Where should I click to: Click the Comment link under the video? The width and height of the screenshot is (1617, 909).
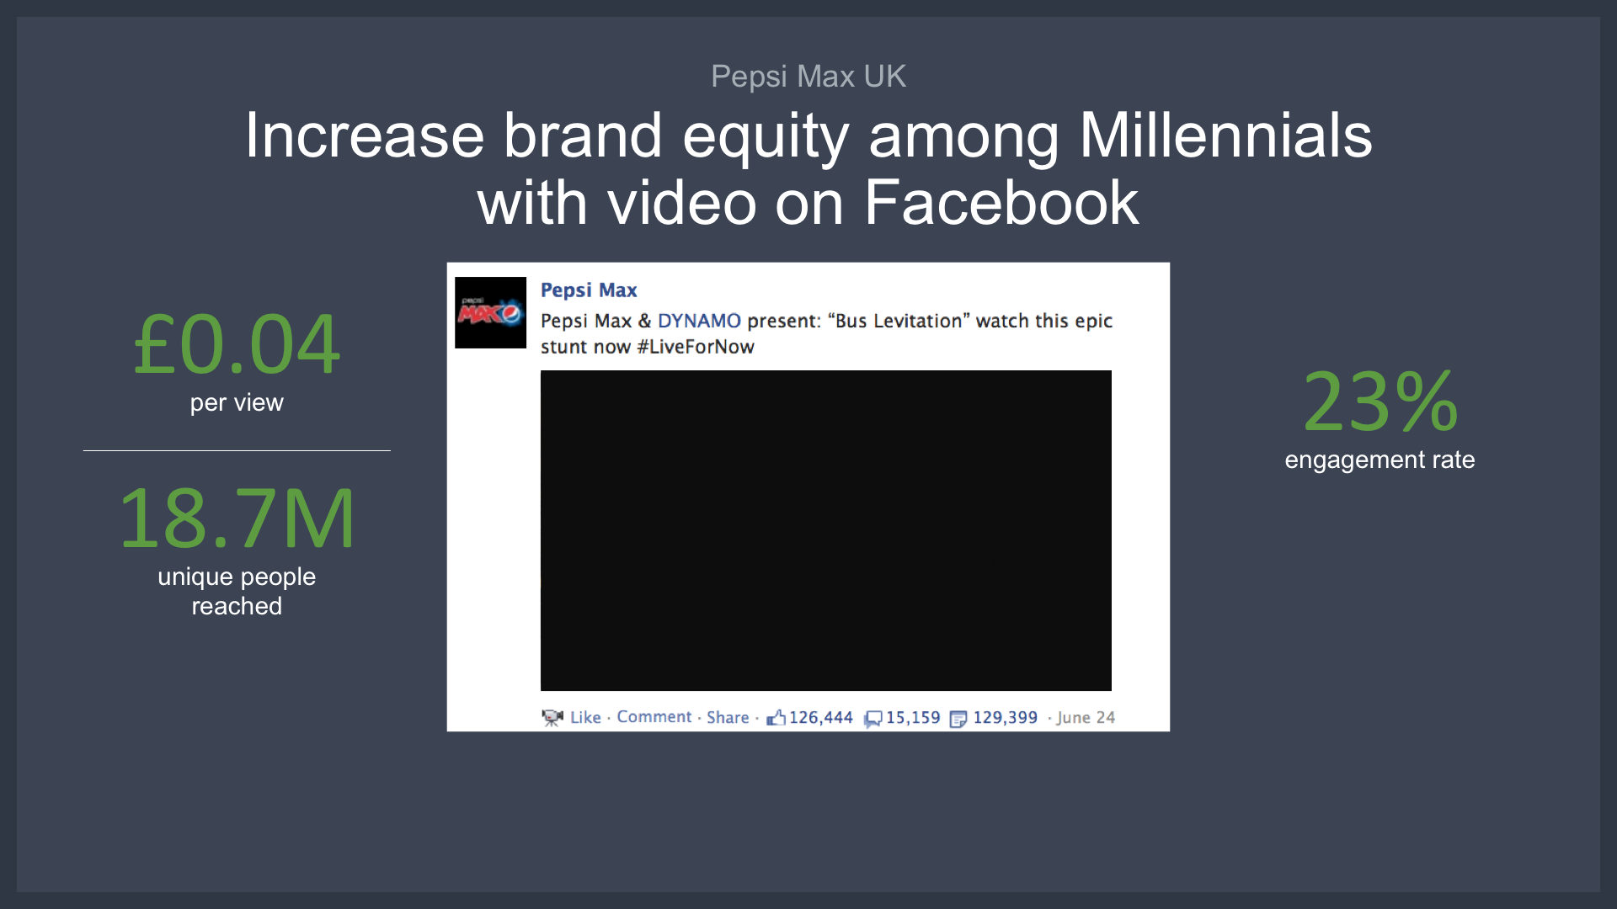coord(654,716)
